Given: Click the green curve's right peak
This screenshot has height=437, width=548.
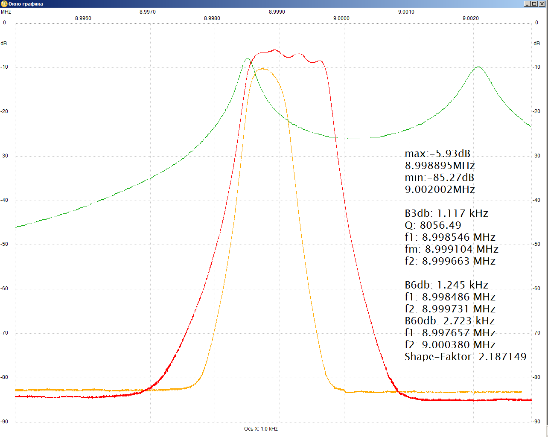Looking at the screenshot, I should (478, 67).
